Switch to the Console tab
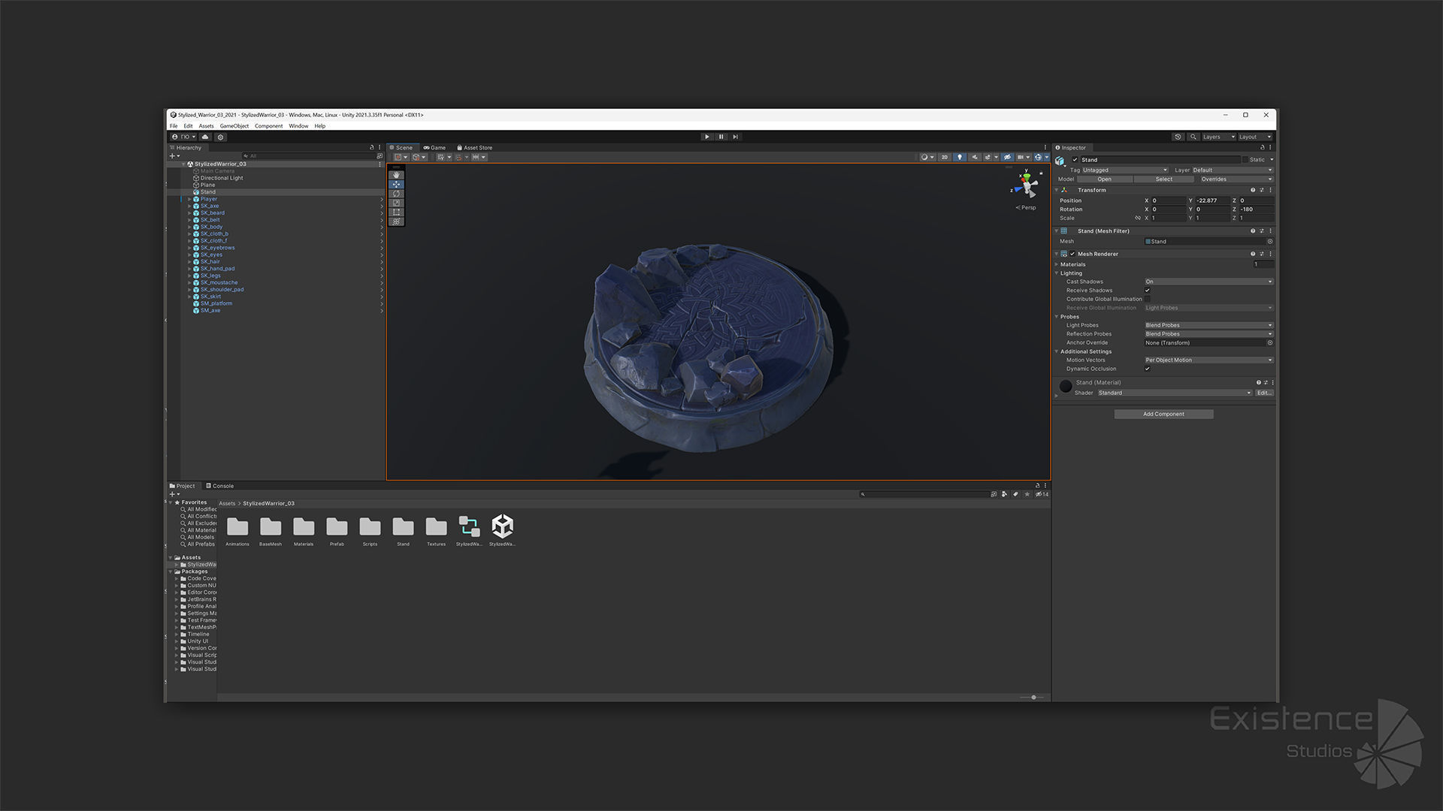Image resolution: width=1443 pixels, height=811 pixels. [x=220, y=486]
